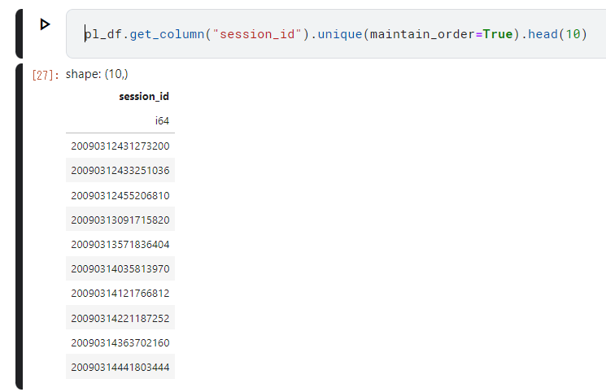The width and height of the screenshot is (606, 392).
Task: Collapse the output area using left bar
Action: point(19,226)
